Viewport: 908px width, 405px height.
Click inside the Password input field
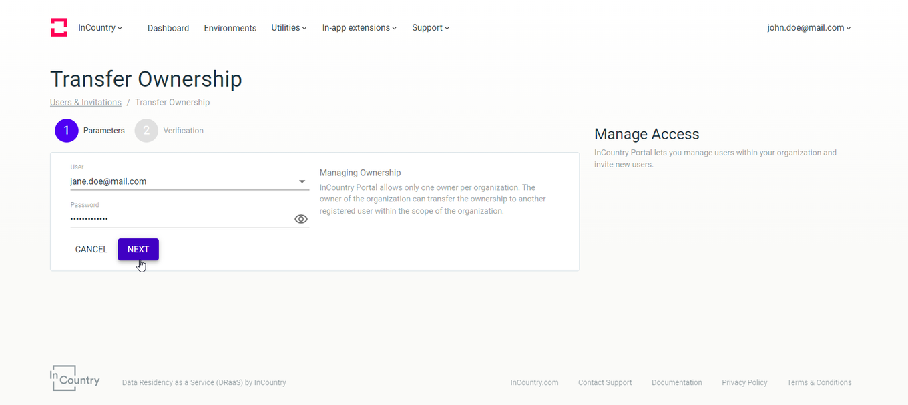coord(167,218)
